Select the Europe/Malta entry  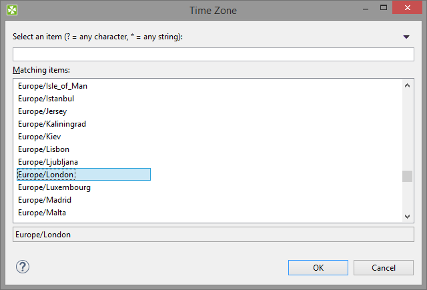pos(42,213)
